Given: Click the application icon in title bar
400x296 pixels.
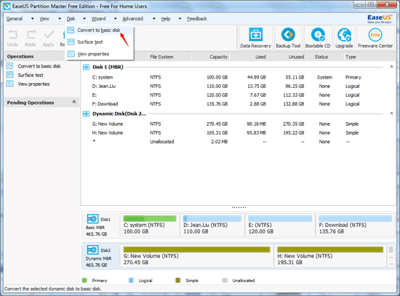Looking at the screenshot, I should 7,6.
